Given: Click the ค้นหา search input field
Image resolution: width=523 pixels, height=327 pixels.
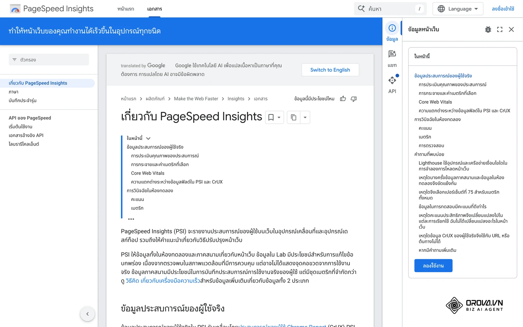Looking at the screenshot, I should click(390, 9).
